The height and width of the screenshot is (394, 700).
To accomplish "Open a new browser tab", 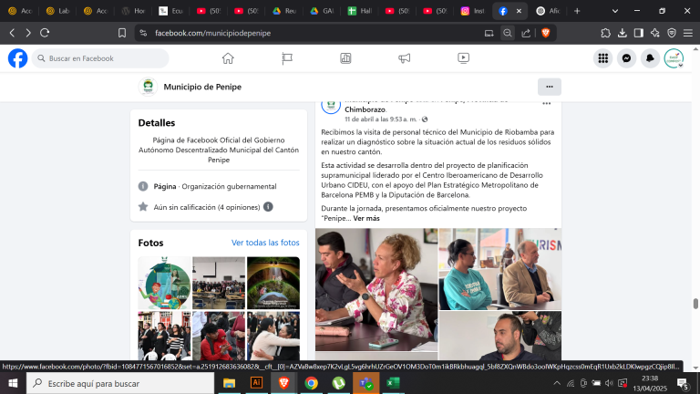I will [577, 11].
